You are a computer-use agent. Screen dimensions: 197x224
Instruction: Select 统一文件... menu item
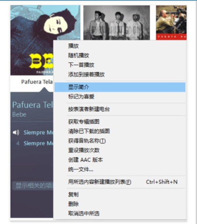(120, 169)
